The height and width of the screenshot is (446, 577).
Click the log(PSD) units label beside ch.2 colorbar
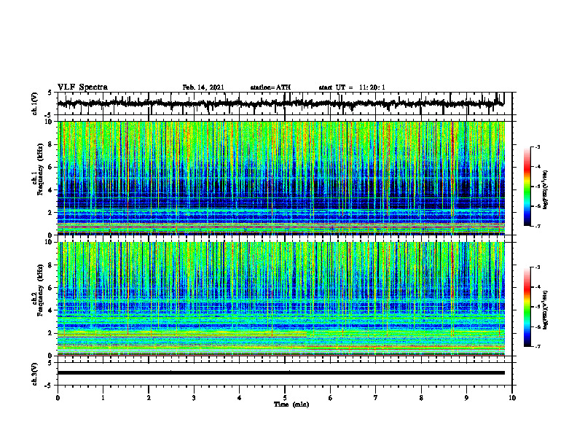[x=545, y=310]
